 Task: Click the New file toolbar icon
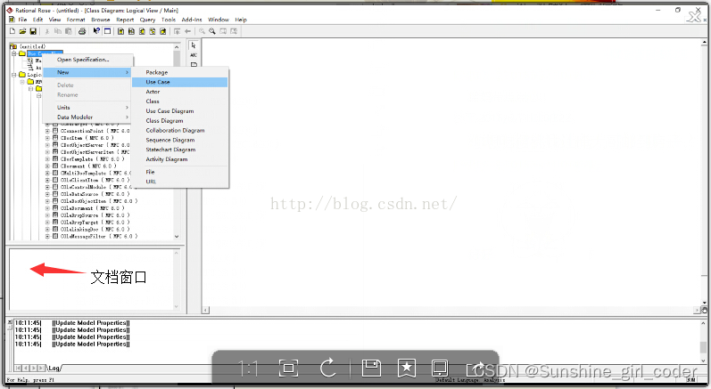(x=12, y=31)
